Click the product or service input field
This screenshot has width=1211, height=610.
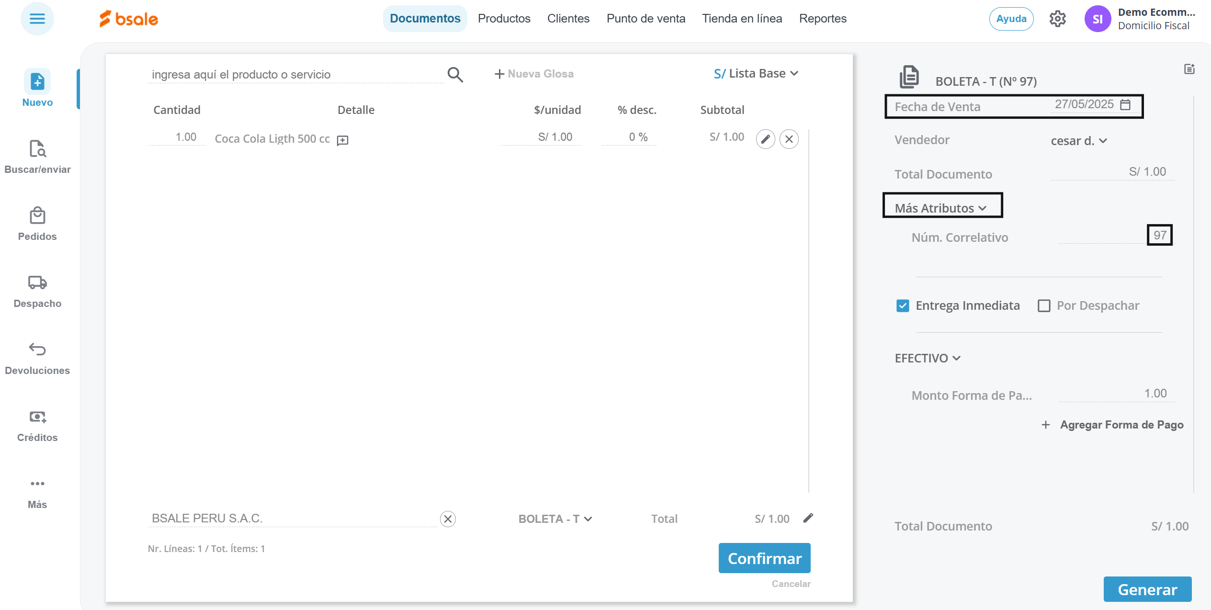point(294,75)
